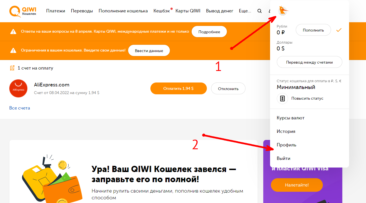Open Вывод денег in the navigation
Screen dimensions: 366x203
click(x=220, y=11)
